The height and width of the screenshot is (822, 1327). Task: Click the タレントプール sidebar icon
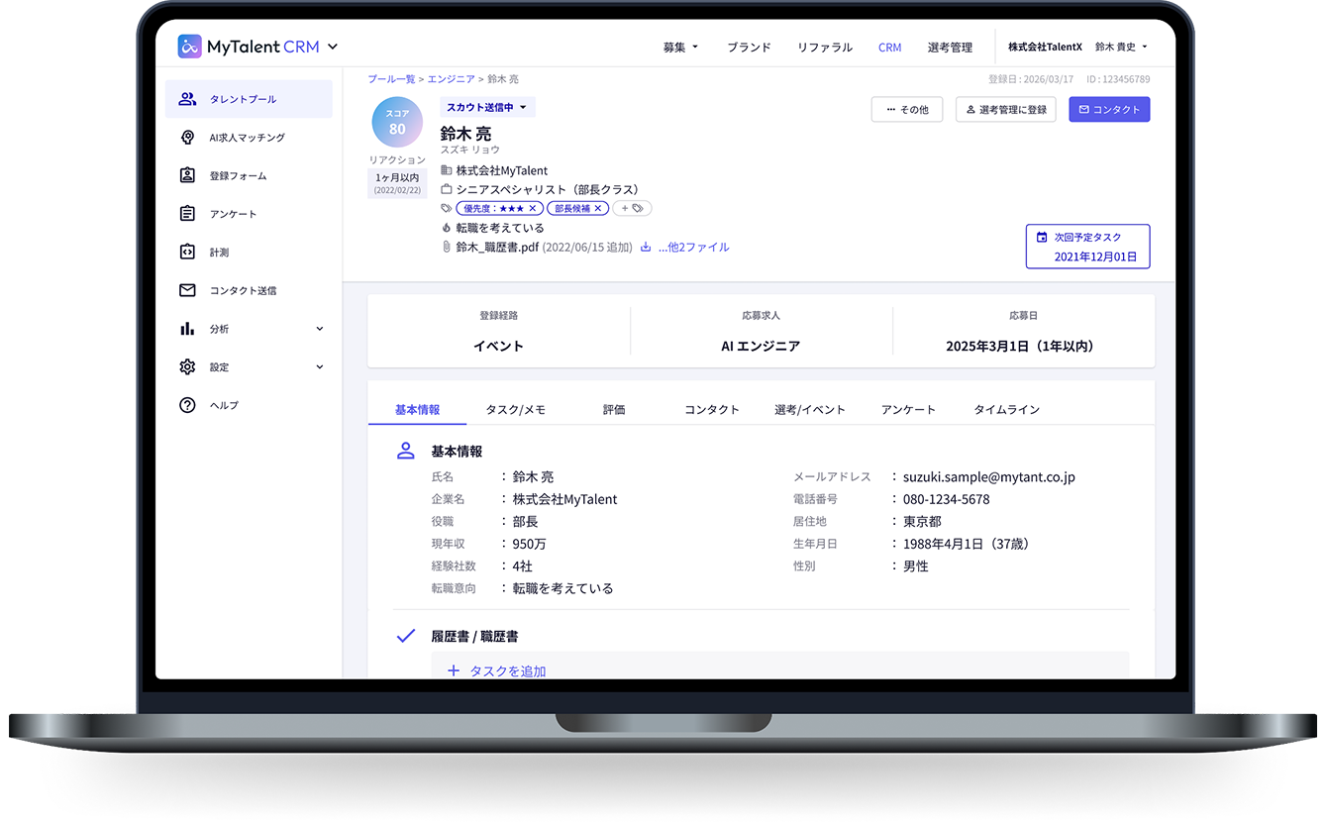(x=187, y=99)
